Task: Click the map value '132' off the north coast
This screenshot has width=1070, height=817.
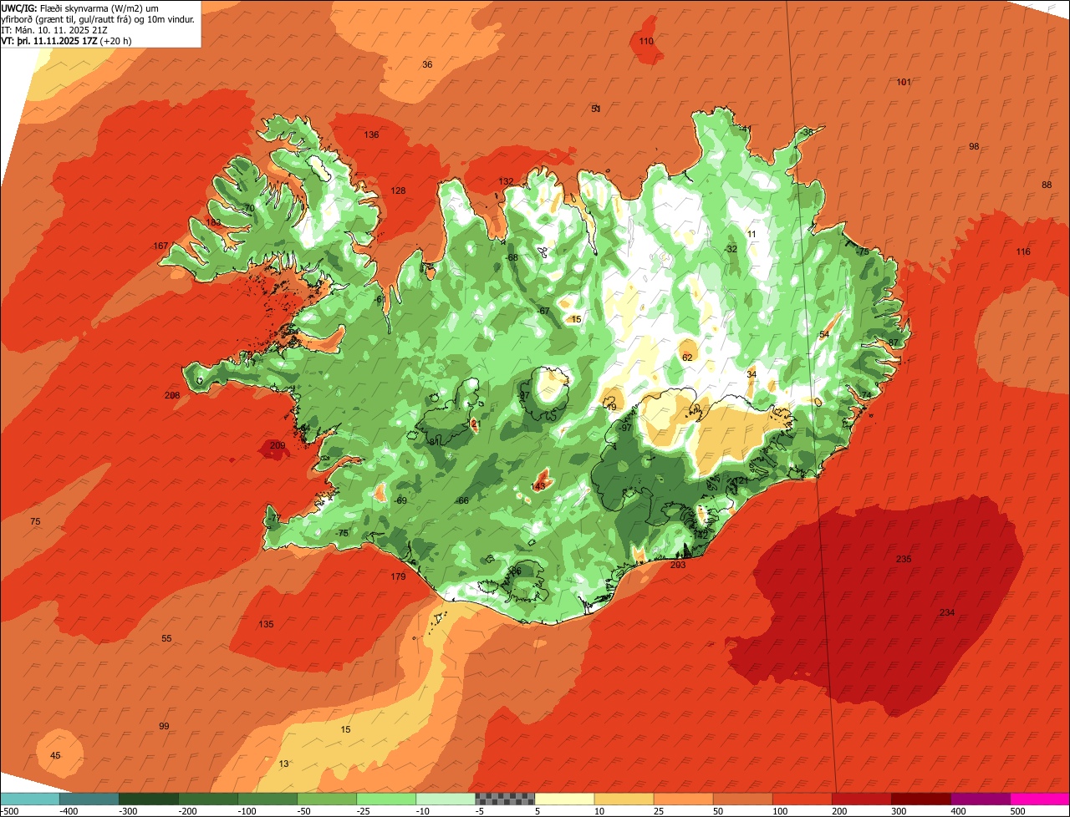Action: pos(506,181)
